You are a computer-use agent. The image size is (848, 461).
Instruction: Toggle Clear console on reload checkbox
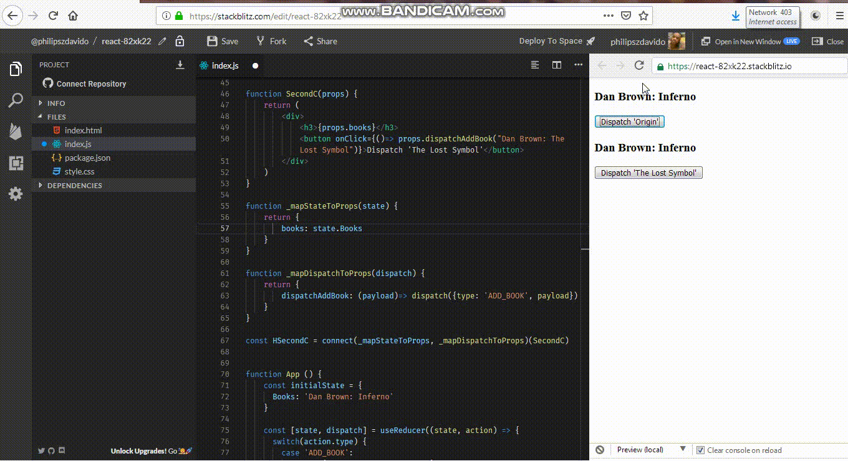700,450
